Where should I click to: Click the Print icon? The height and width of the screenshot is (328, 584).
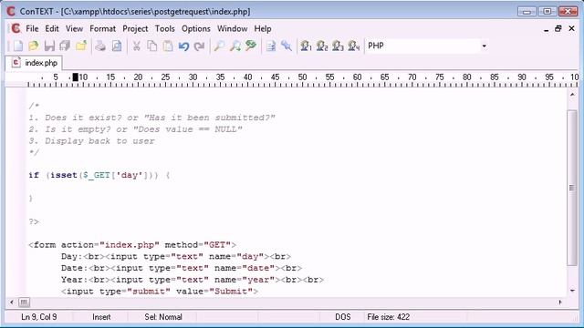pos(100,46)
